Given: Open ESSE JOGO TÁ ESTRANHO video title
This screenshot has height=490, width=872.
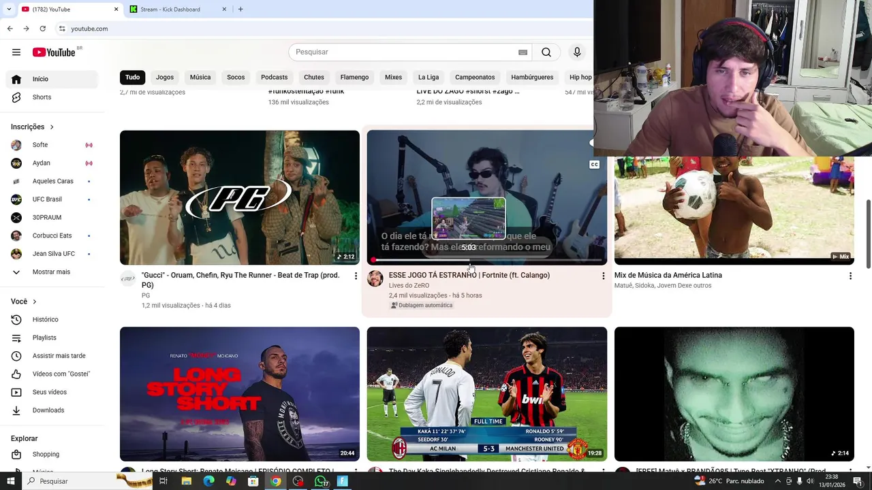Looking at the screenshot, I should 469,276.
